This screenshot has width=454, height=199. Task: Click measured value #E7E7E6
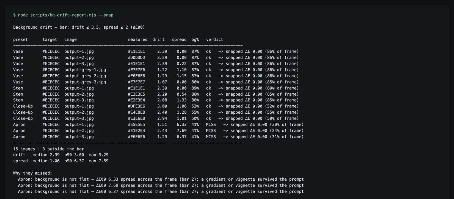pyautogui.click(x=137, y=70)
